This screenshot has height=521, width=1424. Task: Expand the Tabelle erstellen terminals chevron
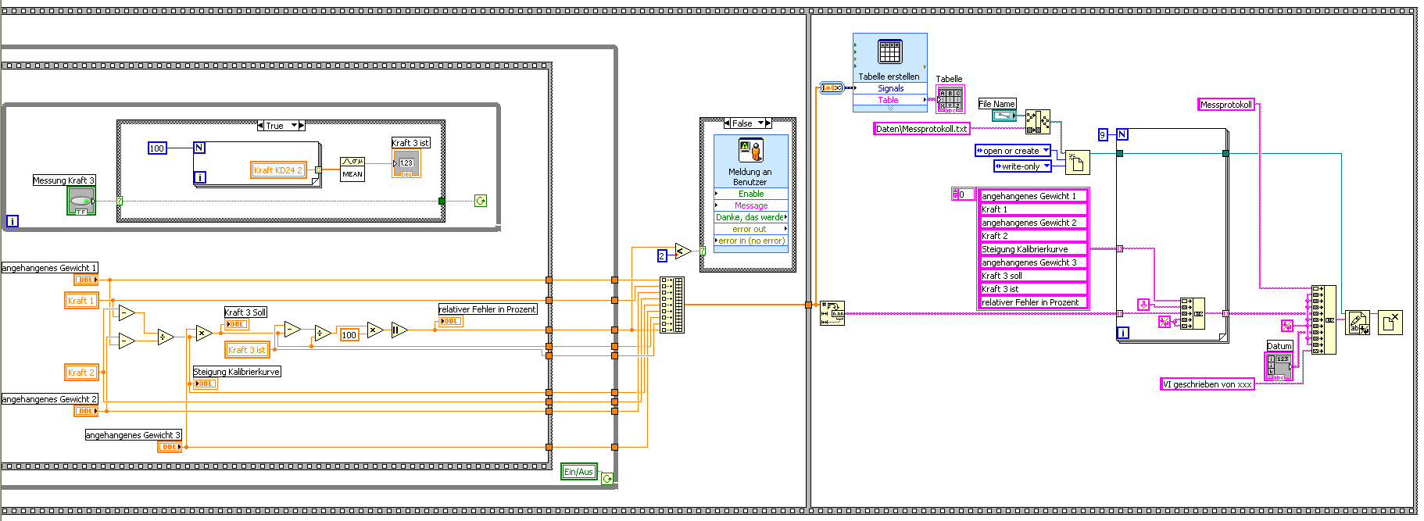(x=890, y=109)
